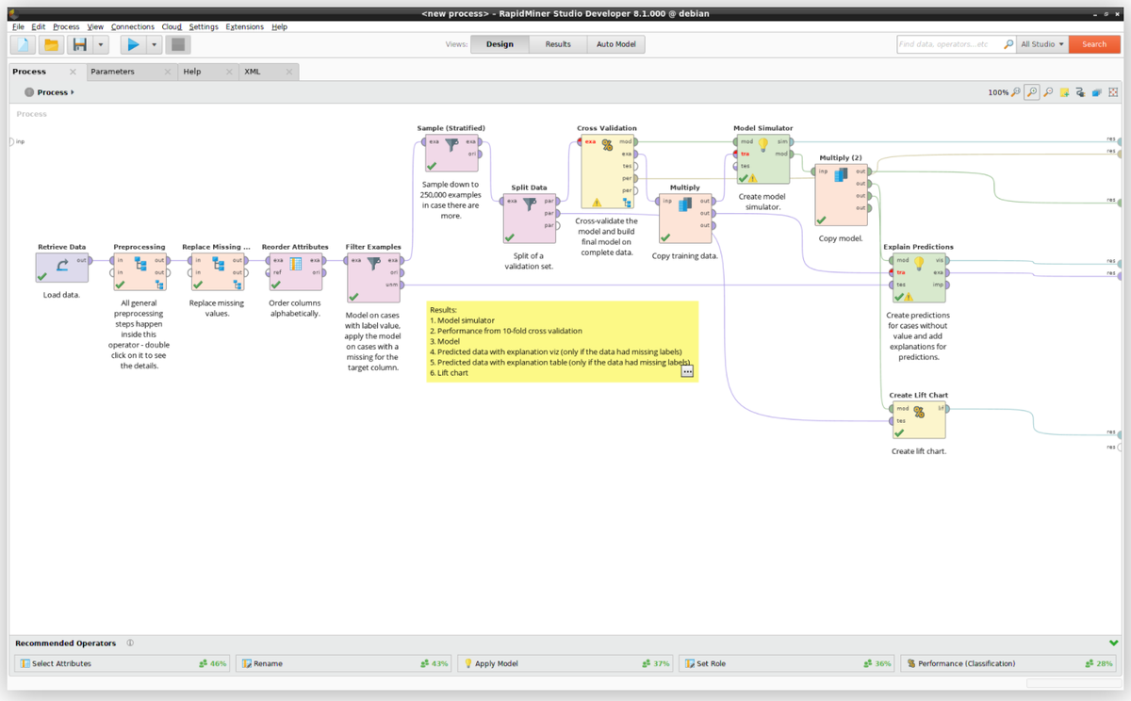Click the orange Search button
Screen dimensions: 1131x701
pyautogui.click(x=1094, y=44)
